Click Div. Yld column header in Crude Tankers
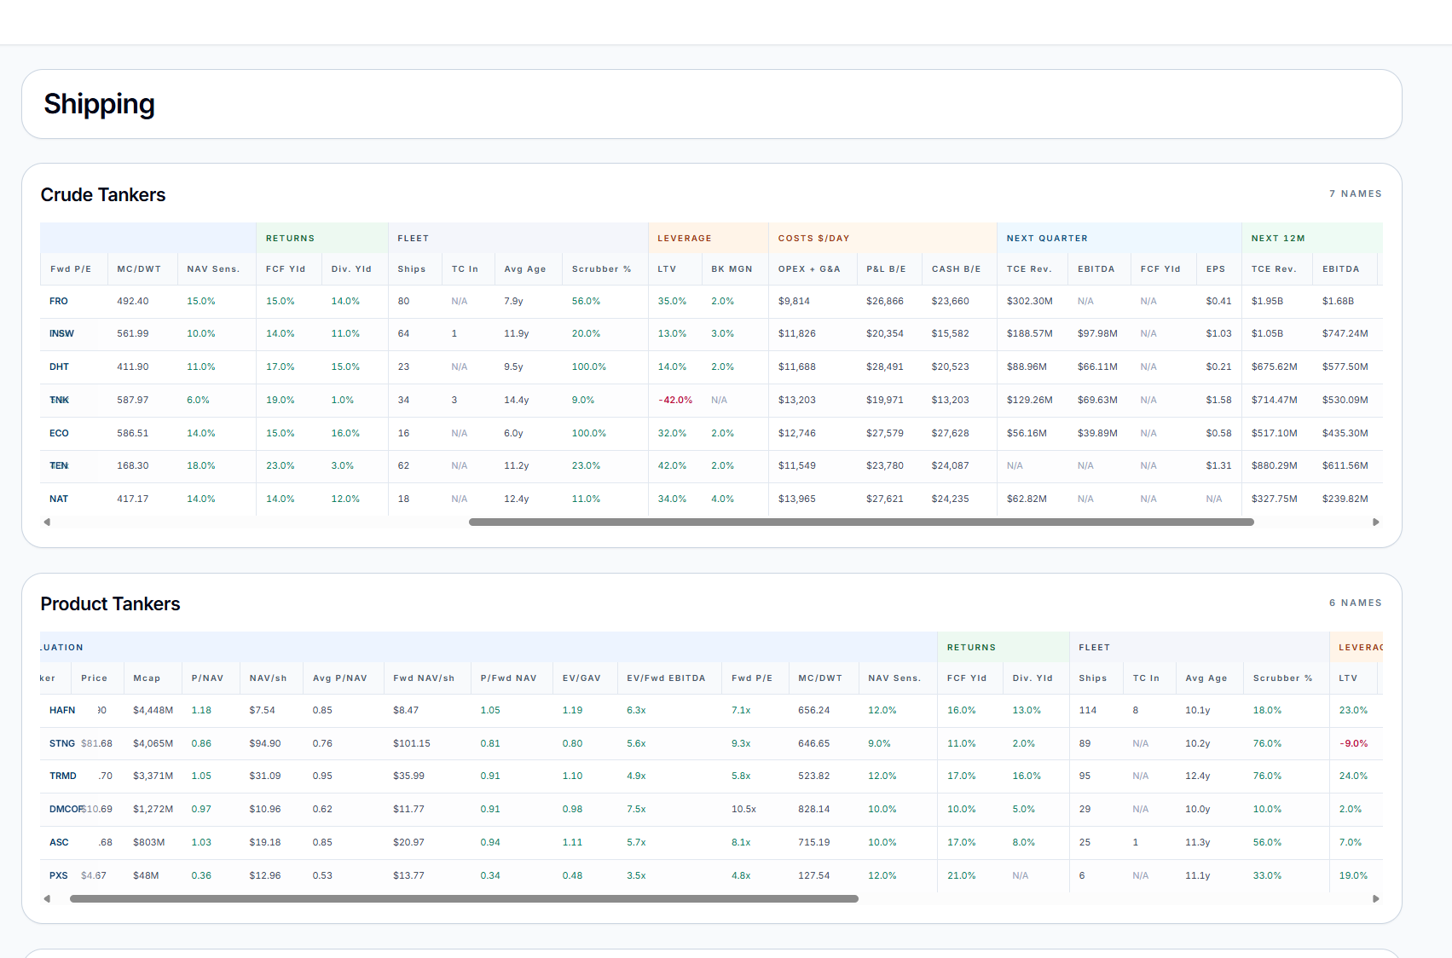This screenshot has height=958, width=1452. pyautogui.click(x=351, y=268)
